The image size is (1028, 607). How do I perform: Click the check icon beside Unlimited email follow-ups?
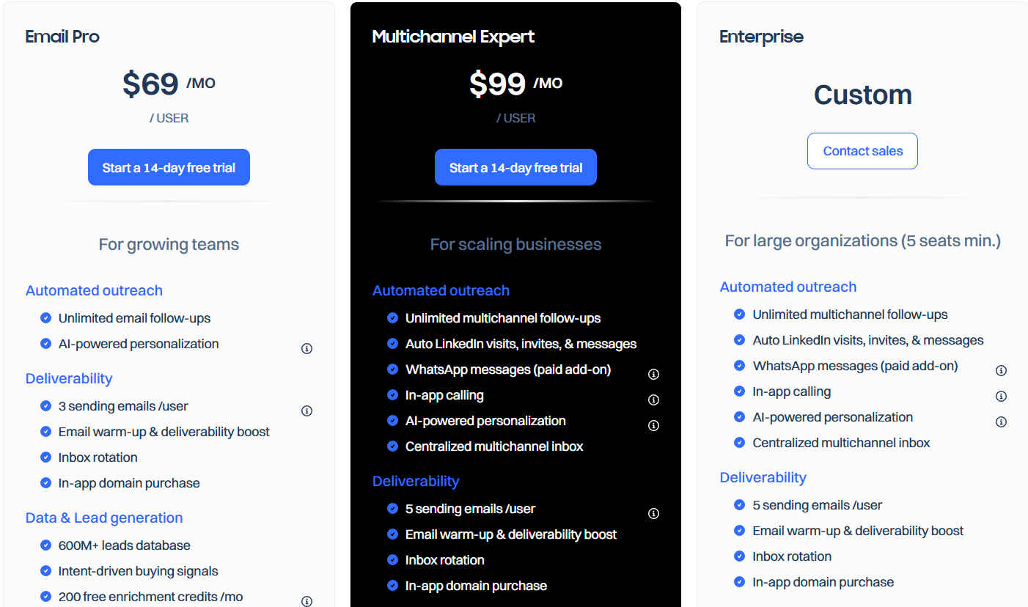pos(45,318)
